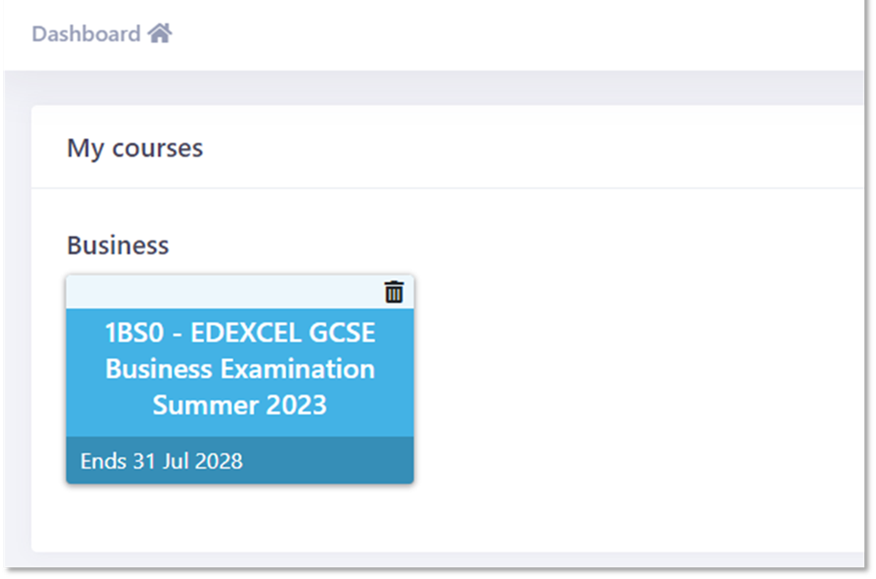The height and width of the screenshot is (579, 876).
Task: Remove the Business course via bin icon
Action: point(394,292)
